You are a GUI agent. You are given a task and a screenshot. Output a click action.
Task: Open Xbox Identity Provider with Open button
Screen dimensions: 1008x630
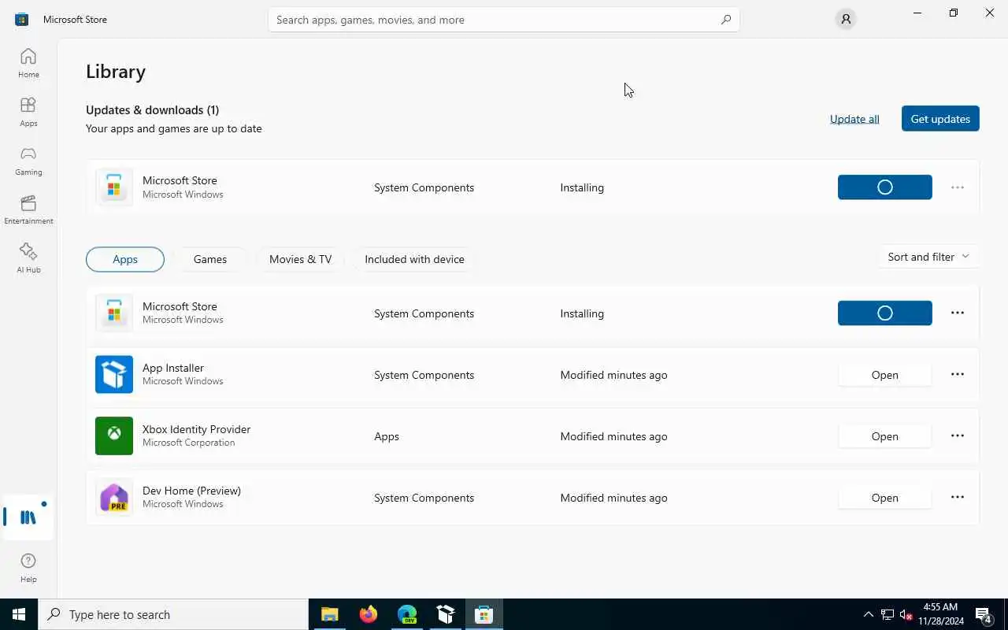click(884, 436)
